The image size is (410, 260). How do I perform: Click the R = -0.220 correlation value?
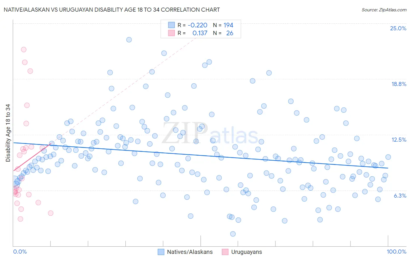click(x=192, y=25)
